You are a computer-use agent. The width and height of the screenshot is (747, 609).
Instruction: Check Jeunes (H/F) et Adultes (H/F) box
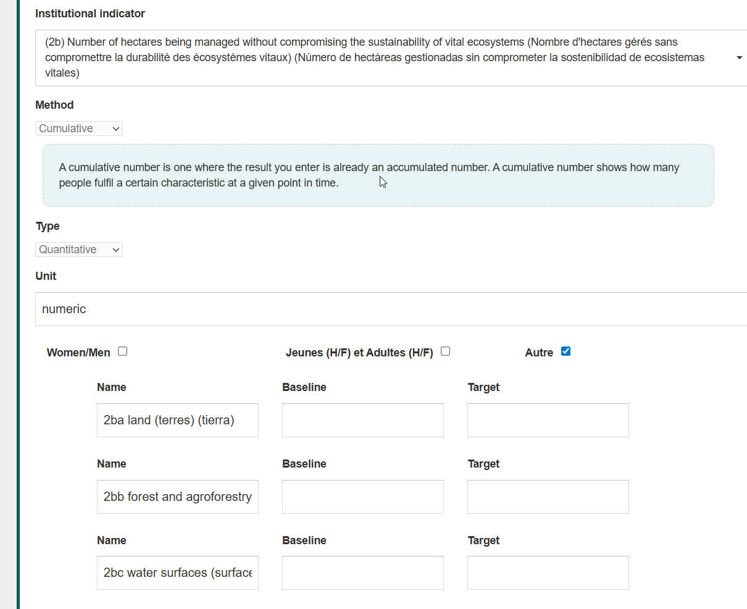click(x=446, y=351)
